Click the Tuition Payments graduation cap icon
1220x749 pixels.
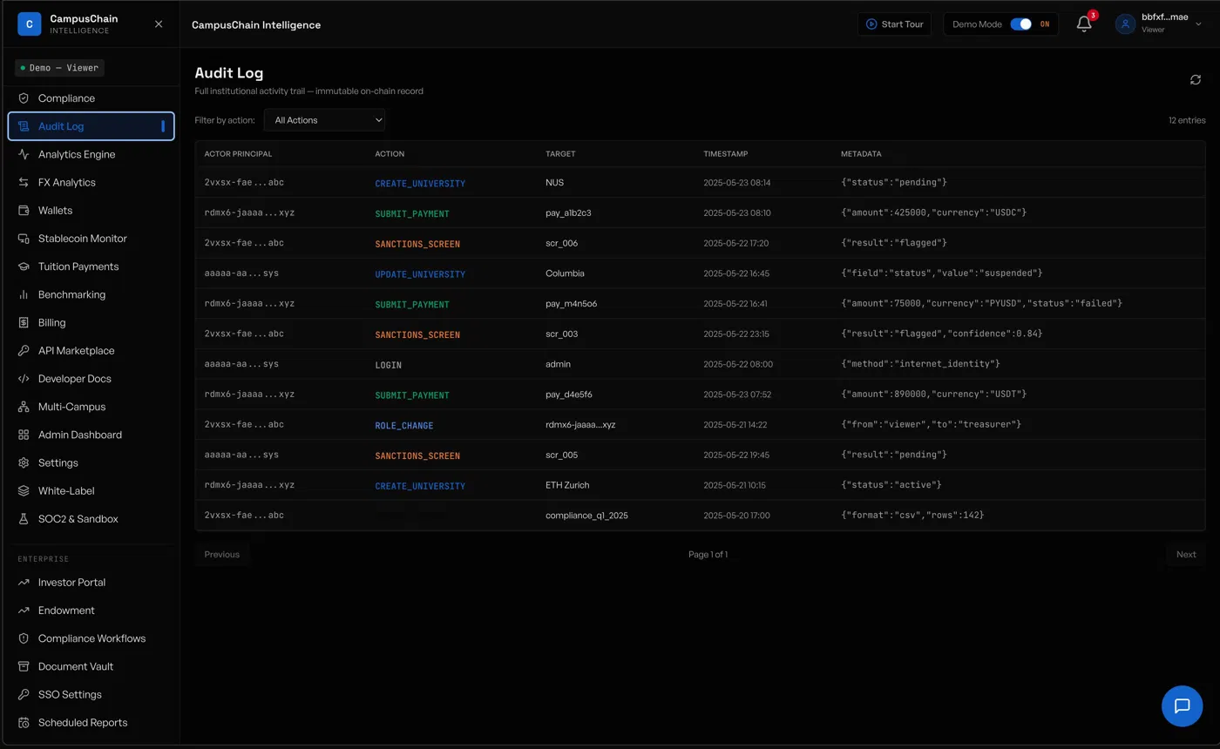click(x=24, y=267)
